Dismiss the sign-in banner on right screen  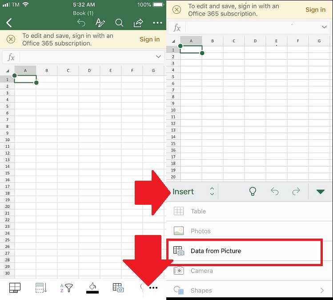[x=177, y=9]
